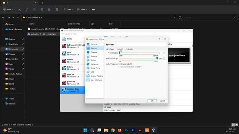Screen dimensions: 239x134
Task: Unpin Downloads from Quick access sidebar
Action: tap(23, 44)
